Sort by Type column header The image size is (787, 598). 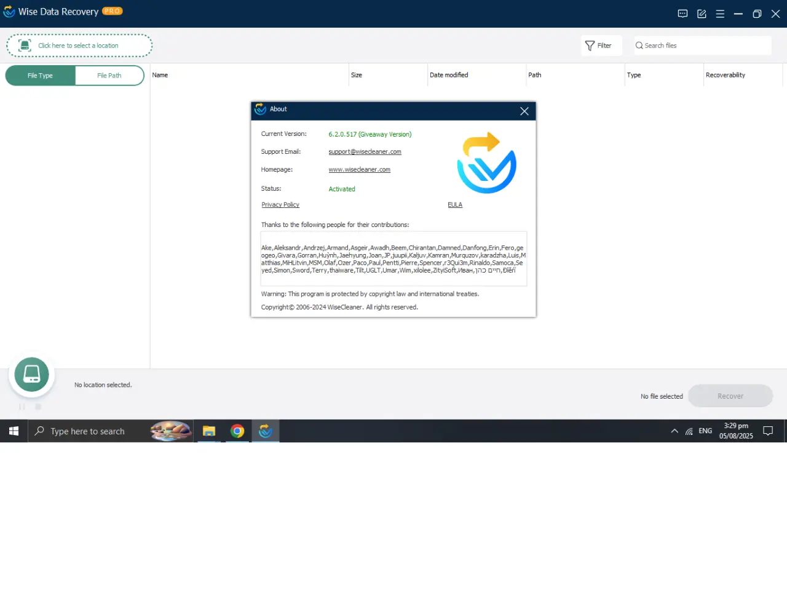click(664, 75)
